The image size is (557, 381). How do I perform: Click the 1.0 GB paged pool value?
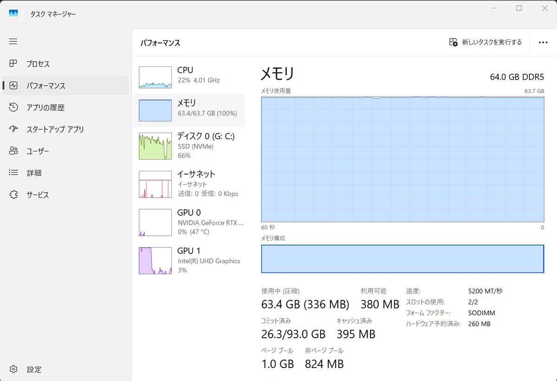pos(278,364)
